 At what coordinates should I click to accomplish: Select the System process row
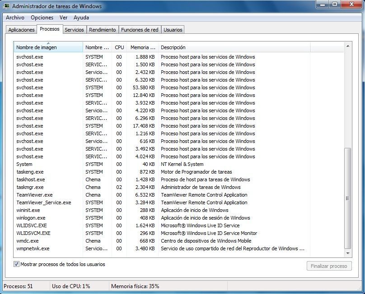tap(162, 164)
